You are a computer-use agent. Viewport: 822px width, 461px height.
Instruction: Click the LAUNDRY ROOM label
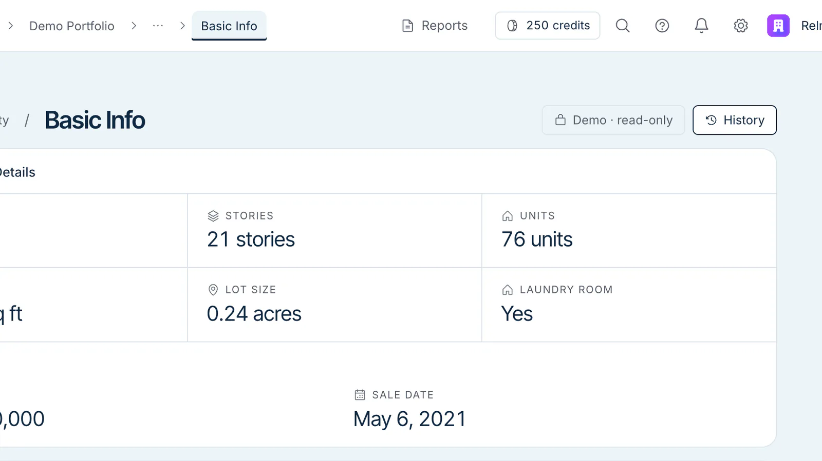click(566, 290)
